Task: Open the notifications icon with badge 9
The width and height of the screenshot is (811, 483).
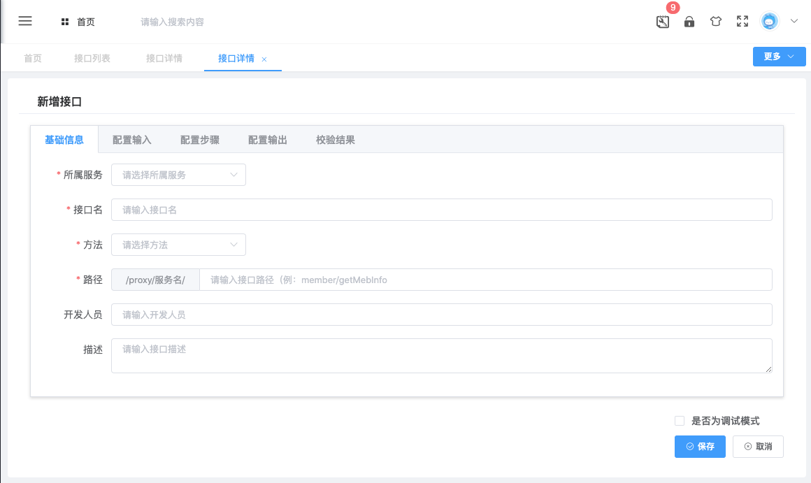Action: pyautogui.click(x=663, y=22)
